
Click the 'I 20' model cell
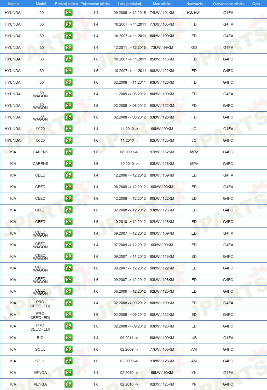41,13
